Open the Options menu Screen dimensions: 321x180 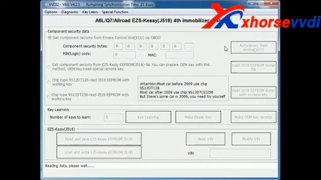click(51, 12)
